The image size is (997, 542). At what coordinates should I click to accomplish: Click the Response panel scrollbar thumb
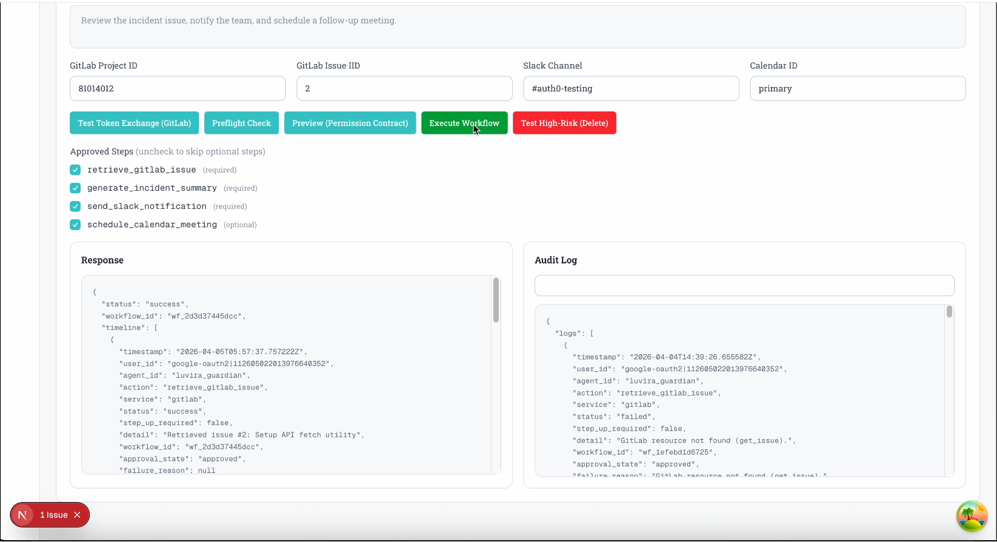click(496, 300)
